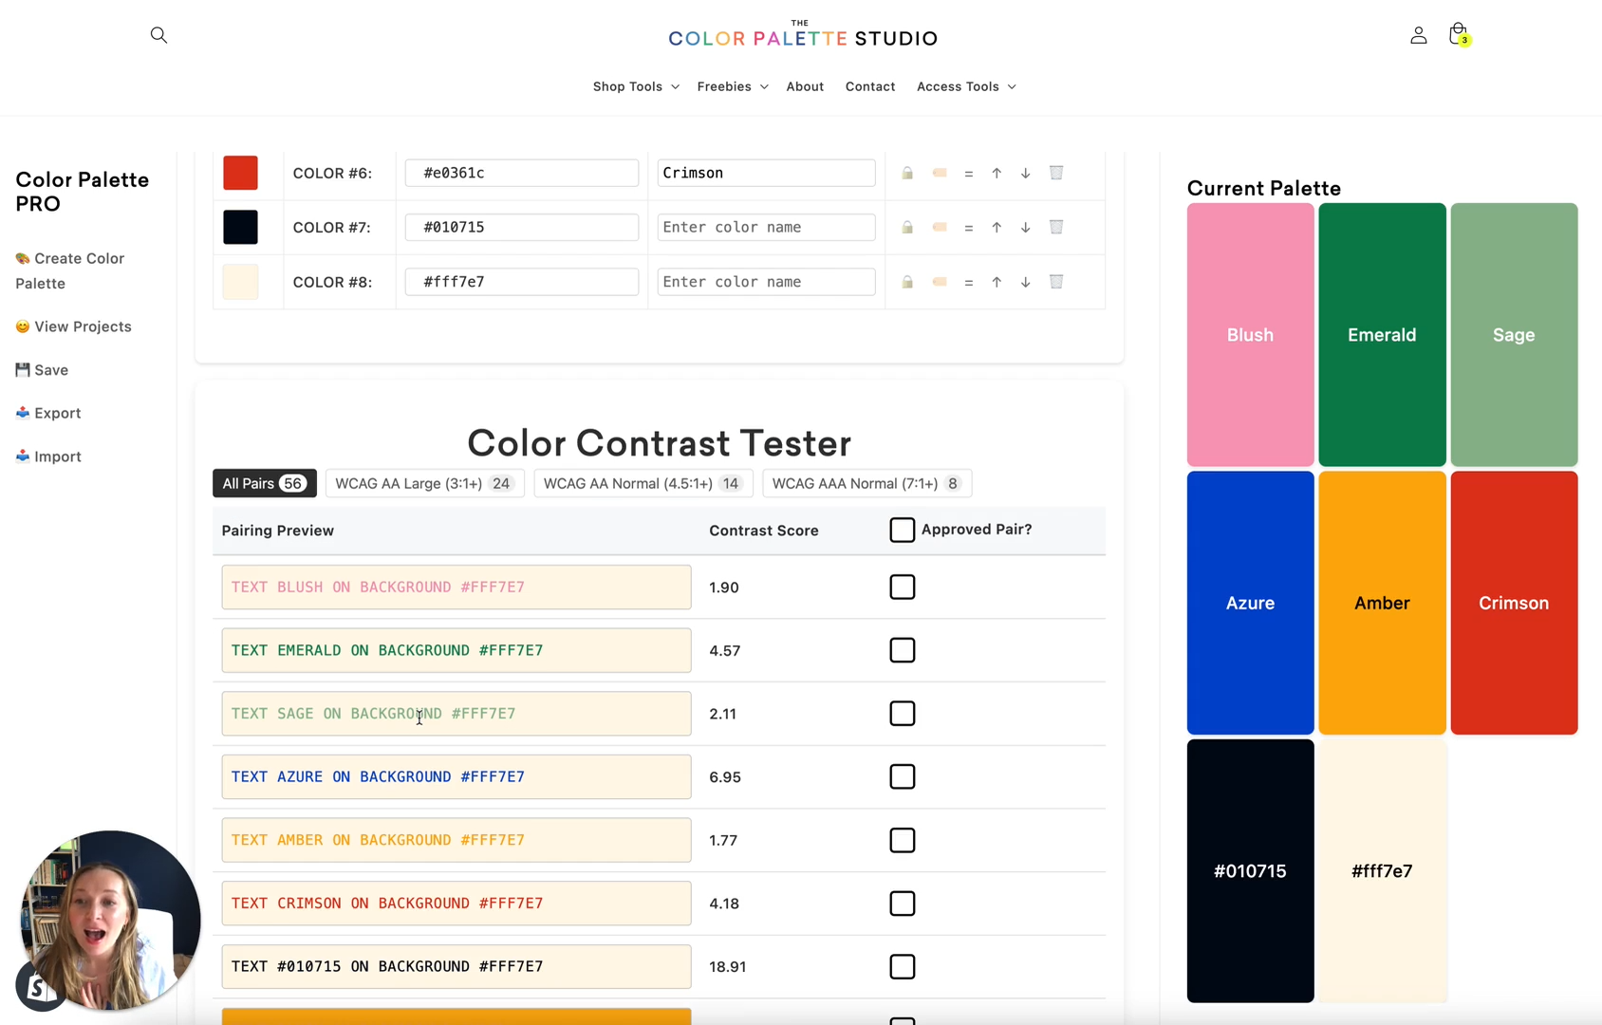Viewport: 1602px width, 1025px height.
Task: Approve the Blush on #FFF7E7 pair
Action: tap(903, 587)
